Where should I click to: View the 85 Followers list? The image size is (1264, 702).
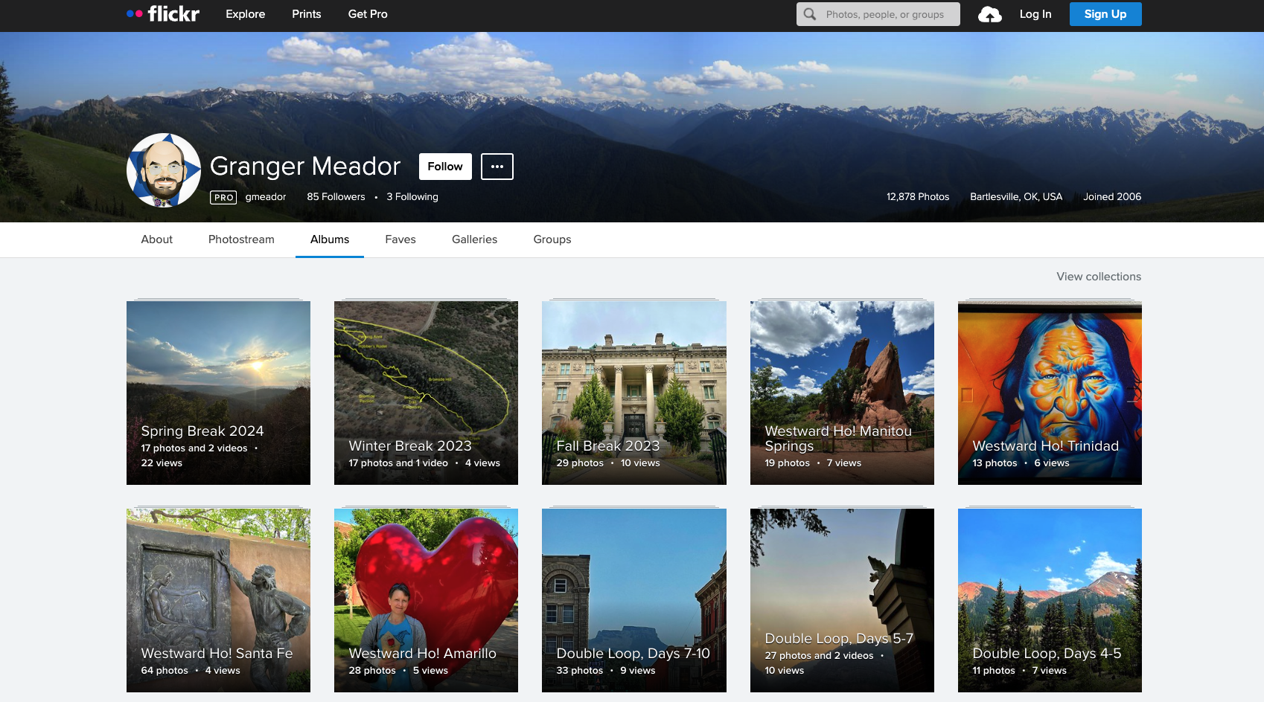point(336,197)
